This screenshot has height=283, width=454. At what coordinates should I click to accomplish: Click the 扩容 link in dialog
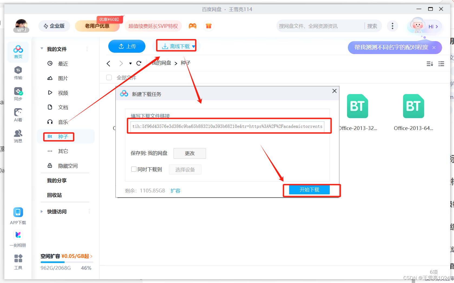(x=175, y=191)
